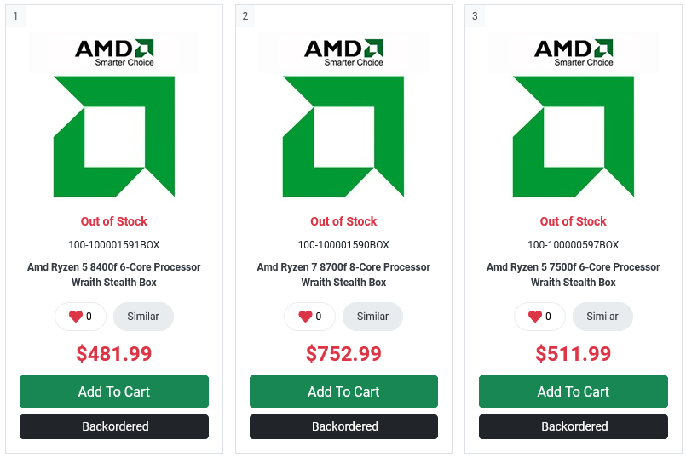The height and width of the screenshot is (457, 686).
Task: Click Backordered button under $752.99 item
Action: pyautogui.click(x=343, y=426)
